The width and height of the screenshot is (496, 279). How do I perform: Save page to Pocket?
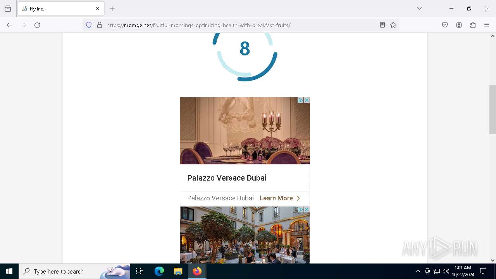coord(445,25)
